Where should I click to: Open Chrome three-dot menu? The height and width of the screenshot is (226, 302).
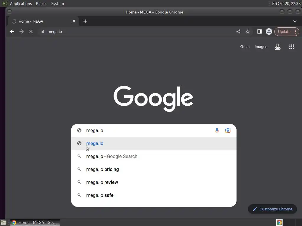[296, 31]
